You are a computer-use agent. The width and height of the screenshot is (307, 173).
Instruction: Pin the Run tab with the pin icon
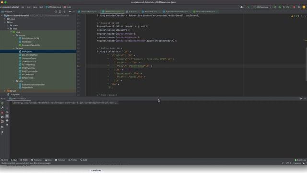click(2, 133)
